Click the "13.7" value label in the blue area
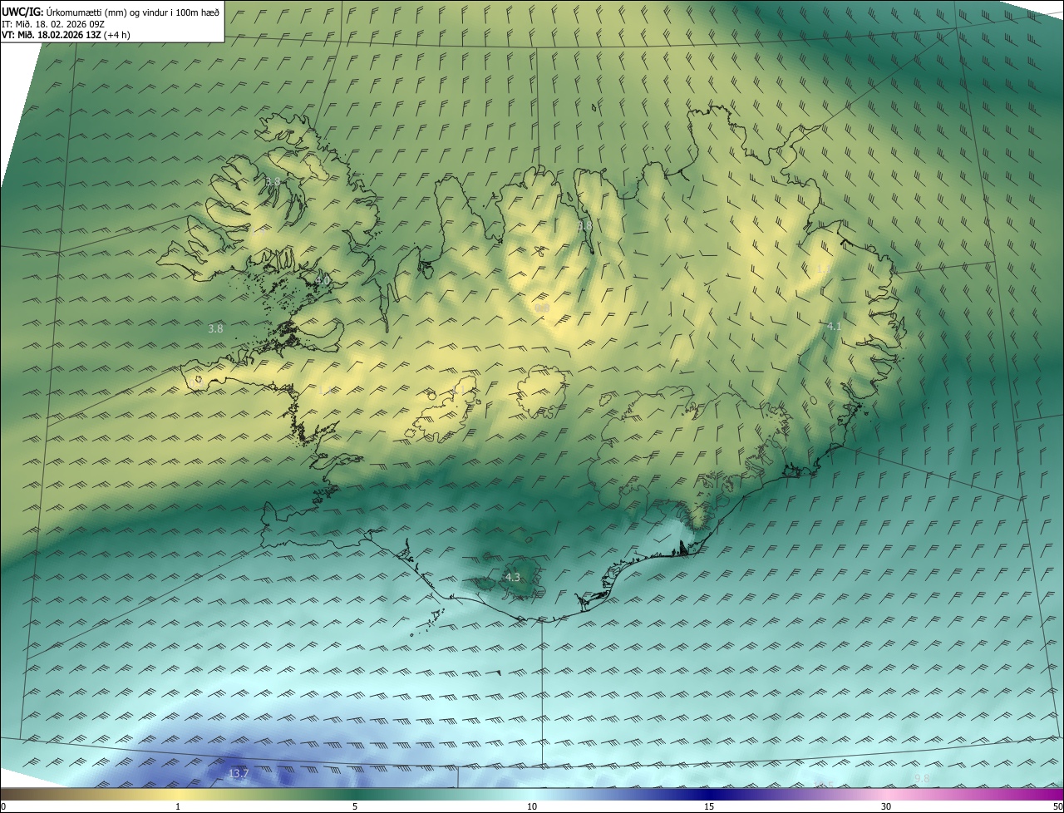The height and width of the screenshot is (813, 1064). [x=238, y=774]
